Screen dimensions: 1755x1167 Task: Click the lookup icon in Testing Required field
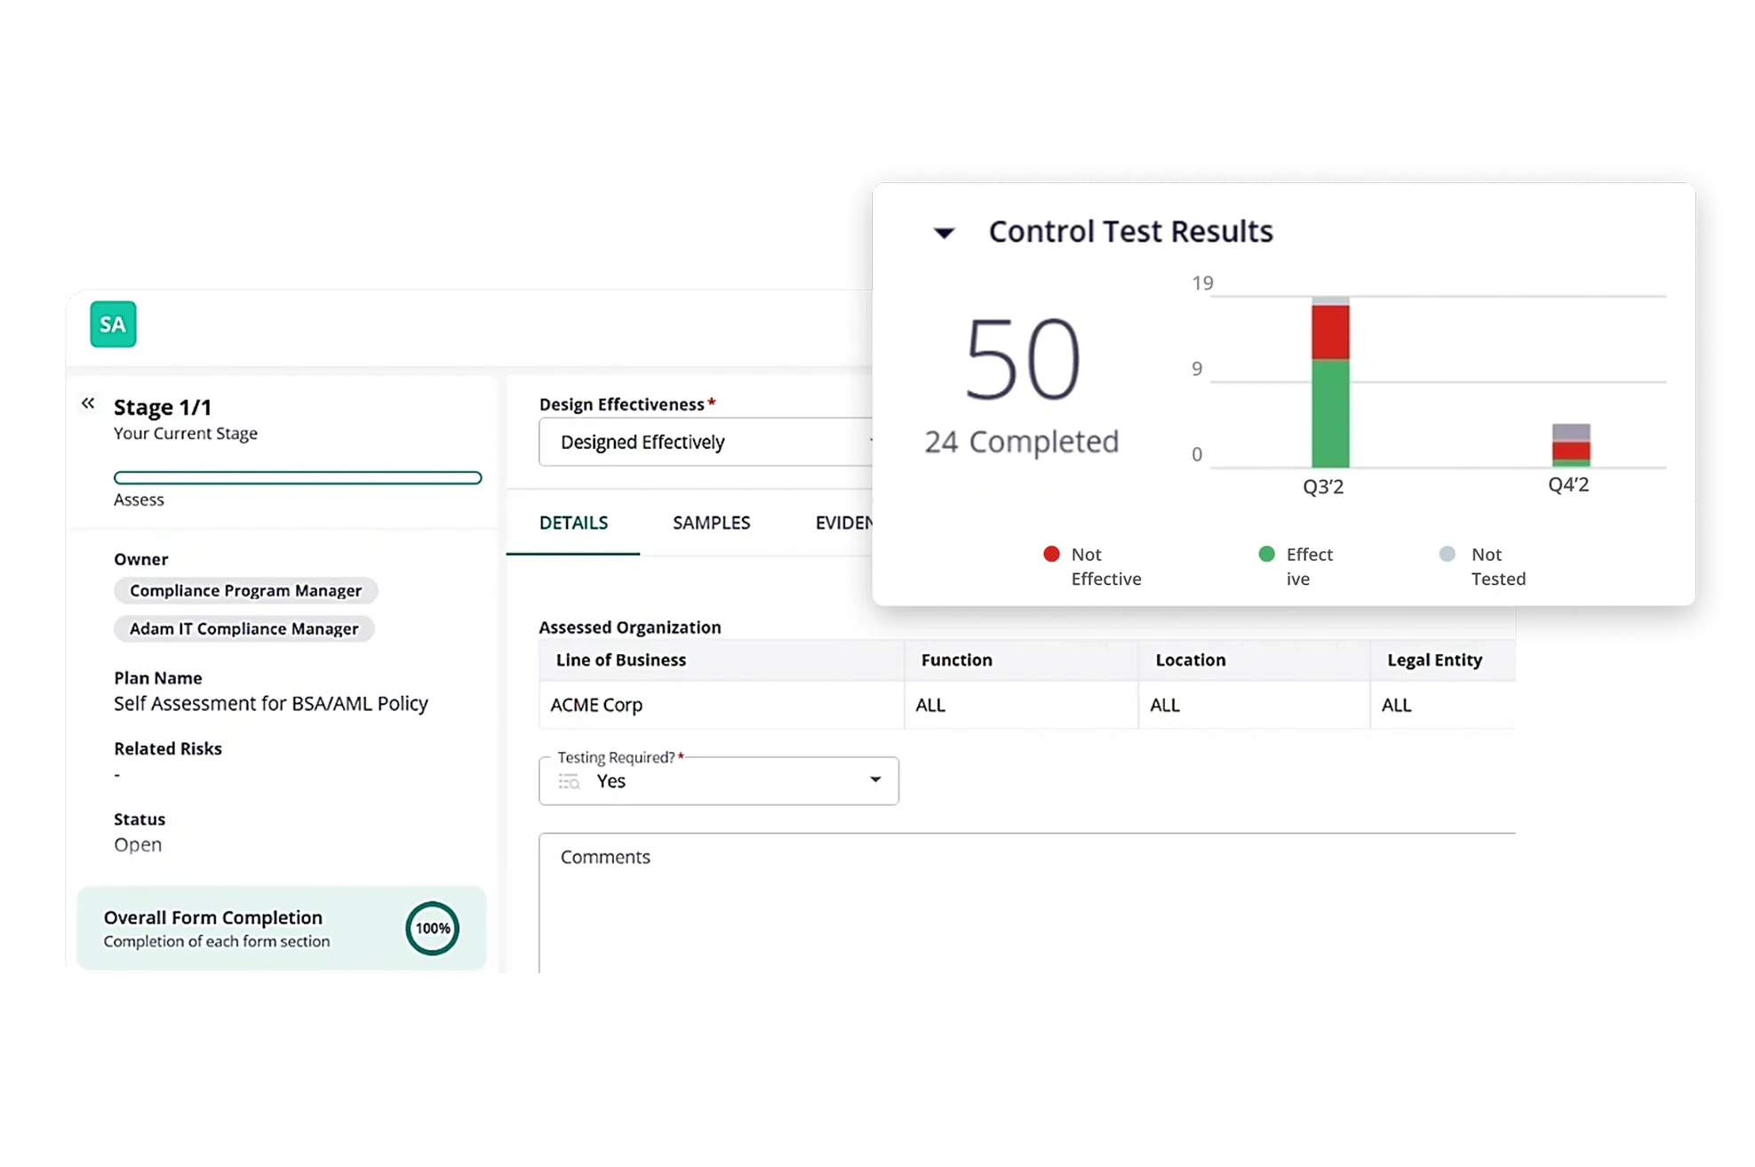tap(569, 781)
